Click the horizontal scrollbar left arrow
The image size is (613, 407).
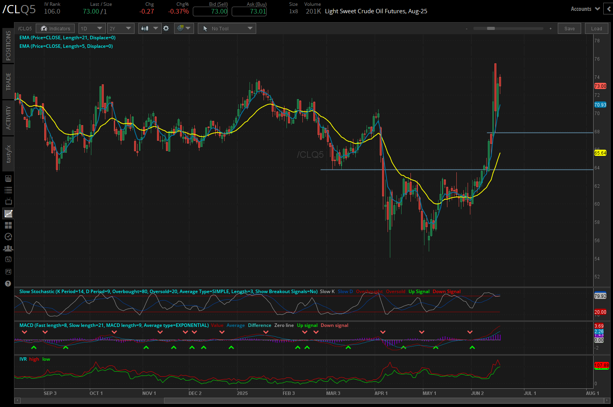pos(17,400)
